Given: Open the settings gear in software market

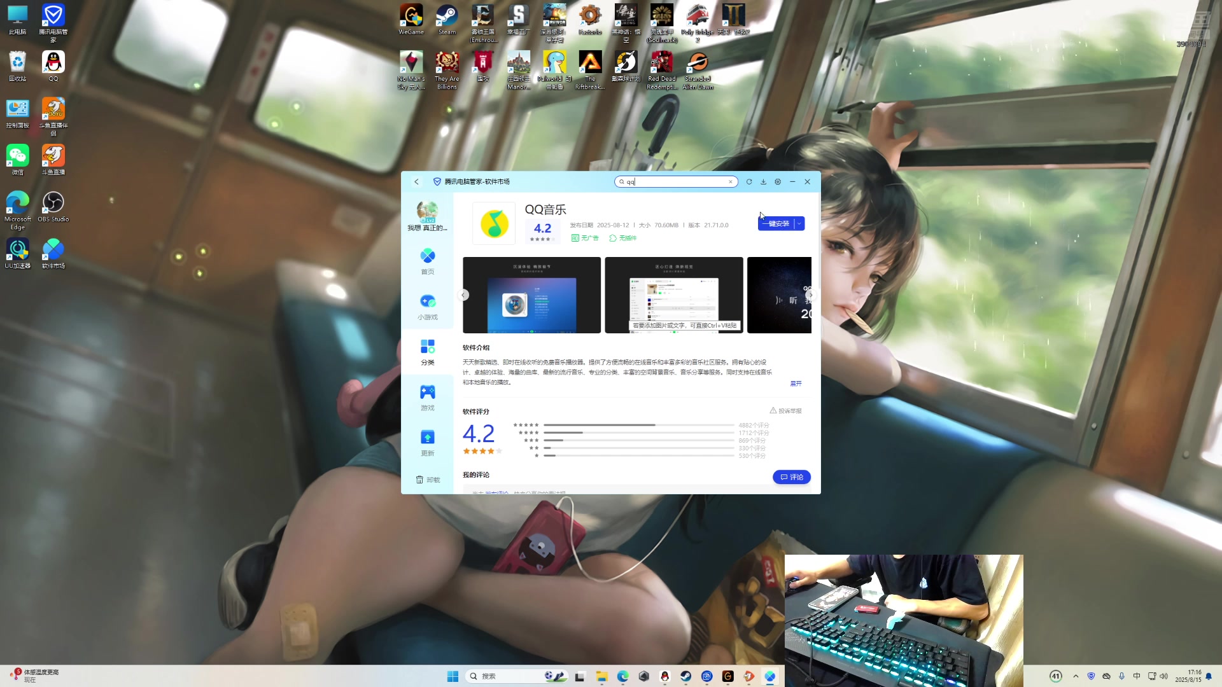Looking at the screenshot, I should pyautogui.click(x=778, y=182).
